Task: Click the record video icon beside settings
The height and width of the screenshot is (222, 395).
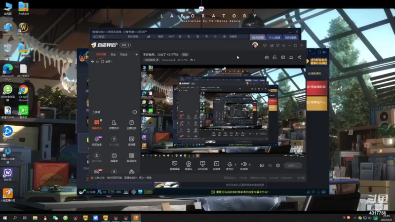Action: 262,165
